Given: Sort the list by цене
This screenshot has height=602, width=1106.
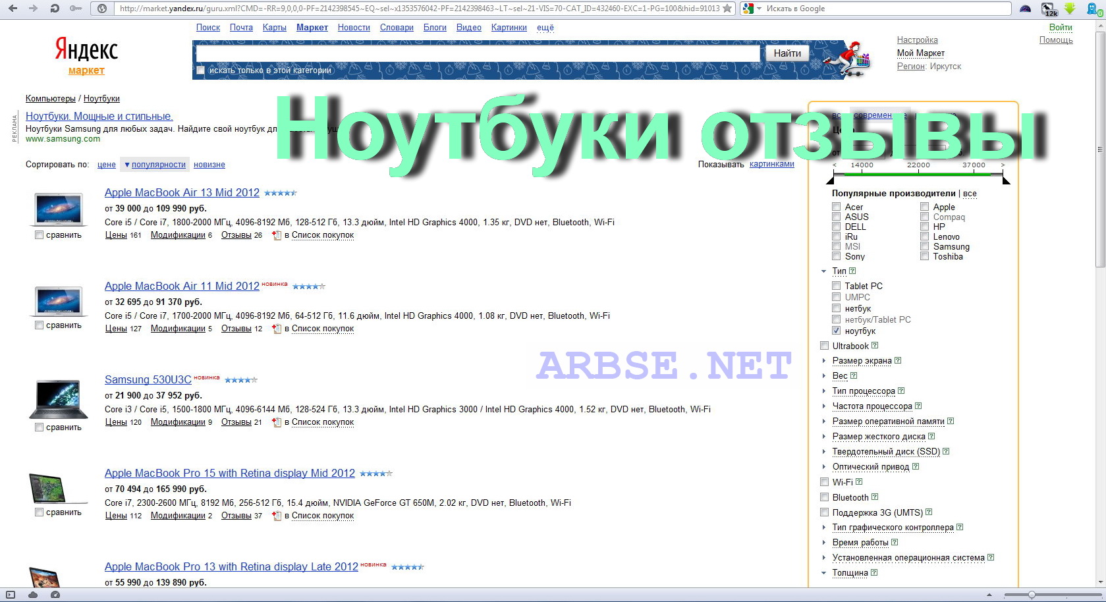Looking at the screenshot, I should click(x=107, y=165).
